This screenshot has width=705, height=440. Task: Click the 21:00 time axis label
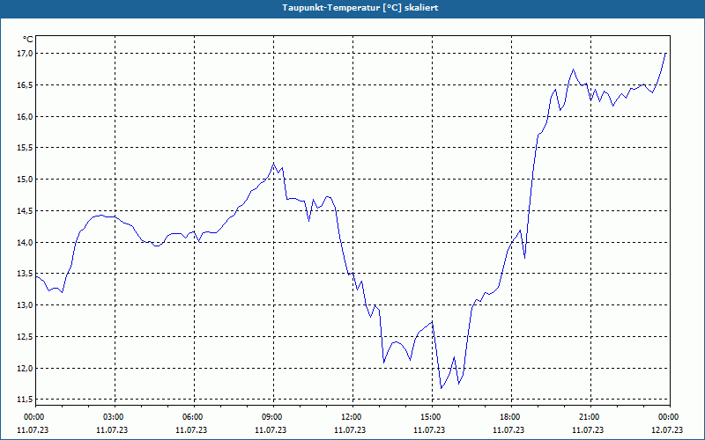tap(588, 417)
